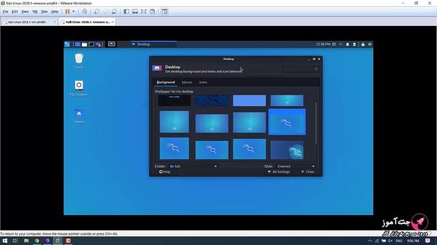Open the Trash desktop icon

[x=79, y=61]
